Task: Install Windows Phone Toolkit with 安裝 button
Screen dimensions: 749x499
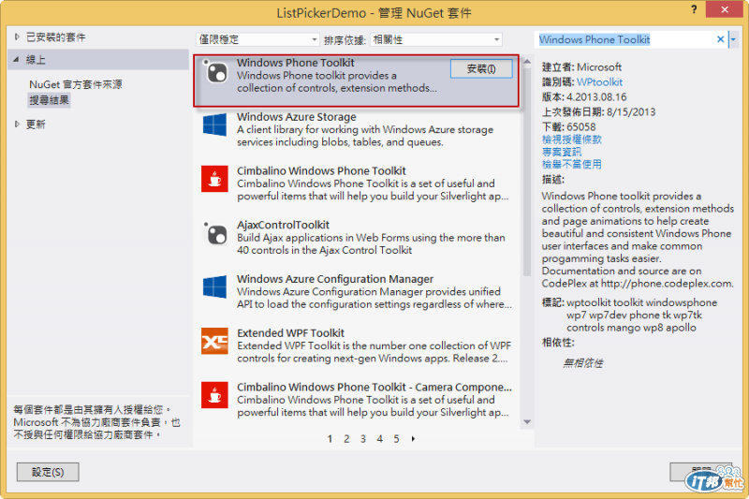Action: point(481,68)
